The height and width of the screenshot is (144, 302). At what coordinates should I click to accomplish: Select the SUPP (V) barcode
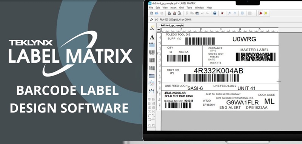tap(200, 41)
